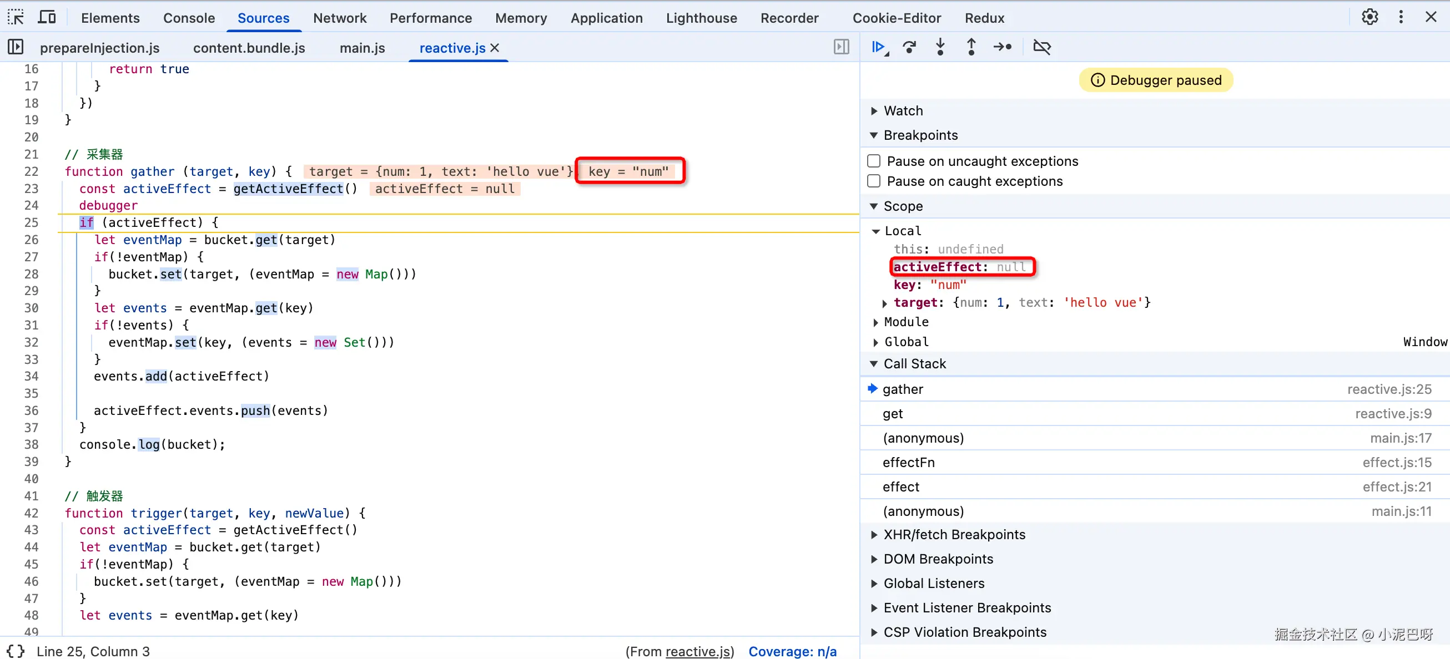Toggle device toolbar icon
The image size is (1450, 659).
pos(47,17)
